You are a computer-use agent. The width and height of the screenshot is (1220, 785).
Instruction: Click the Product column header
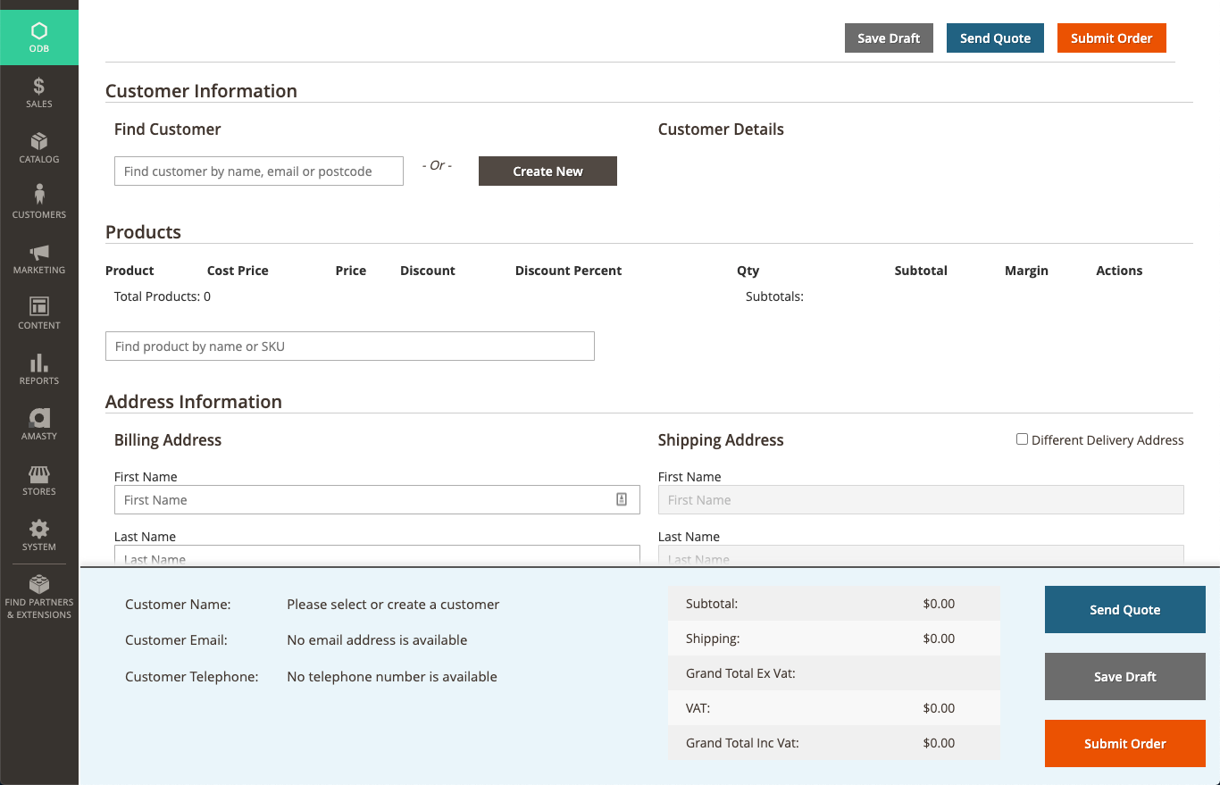pos(130,271)
